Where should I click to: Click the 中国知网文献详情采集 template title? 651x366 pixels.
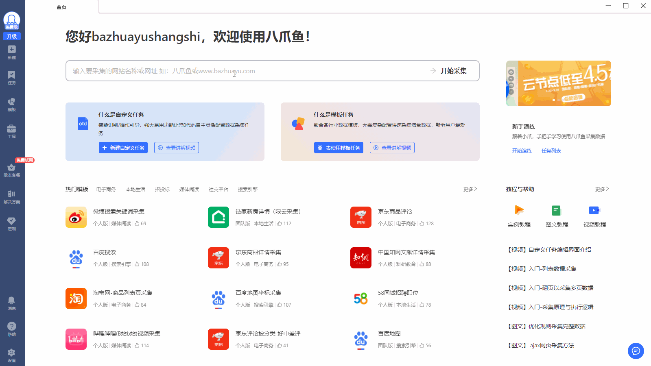[x=406, y=252]
